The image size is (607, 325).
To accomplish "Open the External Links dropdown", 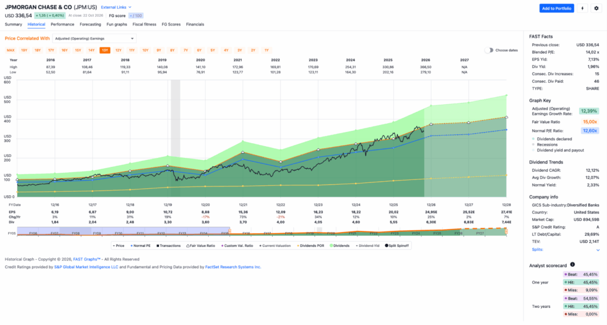I will pos(116,7).
